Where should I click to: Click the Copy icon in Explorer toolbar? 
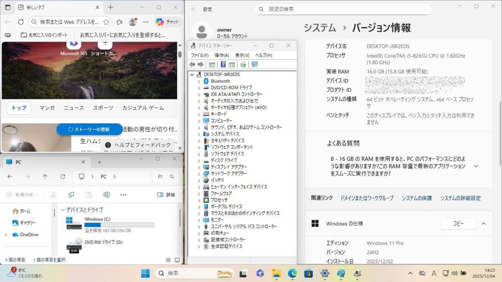pos(71,195)
